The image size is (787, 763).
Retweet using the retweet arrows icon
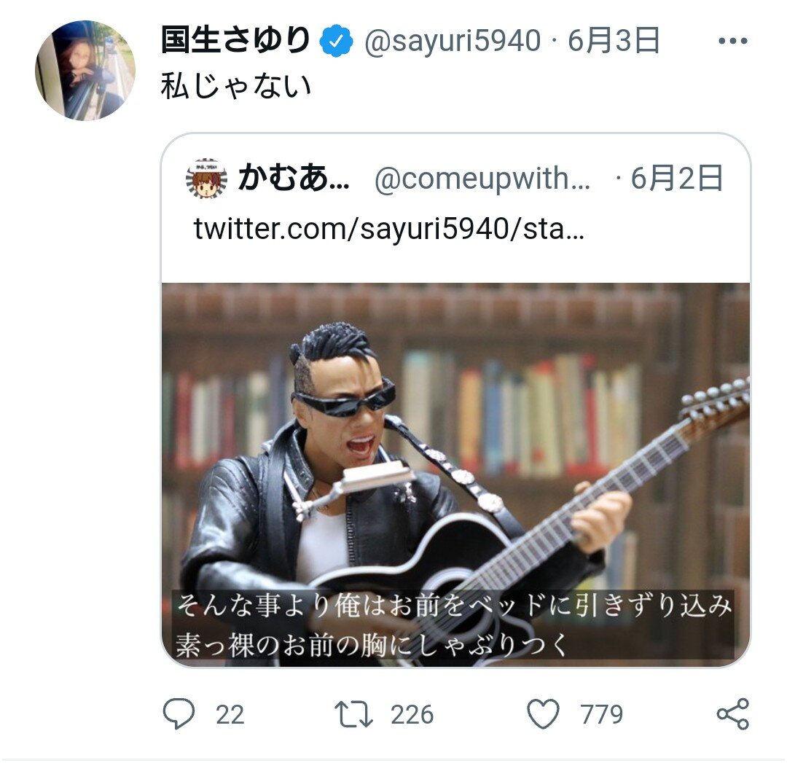coord(353,713)
